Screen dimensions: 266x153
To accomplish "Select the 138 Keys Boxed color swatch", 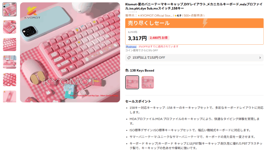I will click(132, 82).
